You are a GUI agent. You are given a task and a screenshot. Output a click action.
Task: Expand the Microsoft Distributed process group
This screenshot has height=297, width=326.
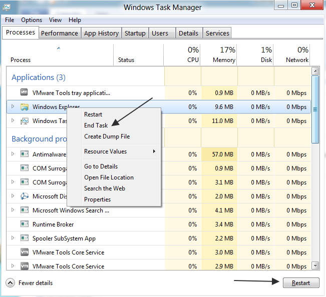(13, 195)
